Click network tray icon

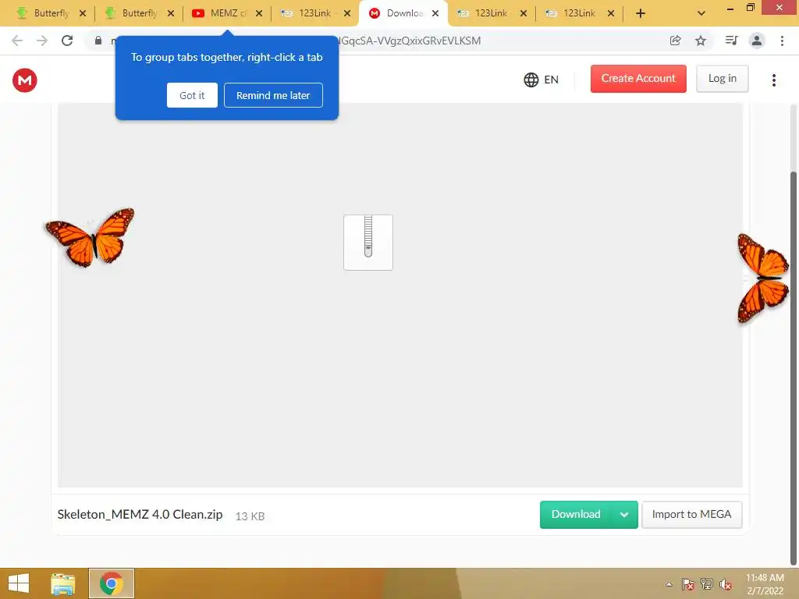(x=707, y=584)
